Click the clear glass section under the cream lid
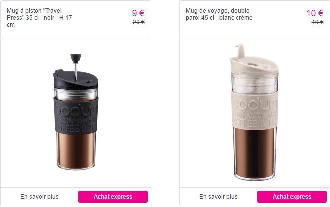The image size is (330, 207). 255,83
